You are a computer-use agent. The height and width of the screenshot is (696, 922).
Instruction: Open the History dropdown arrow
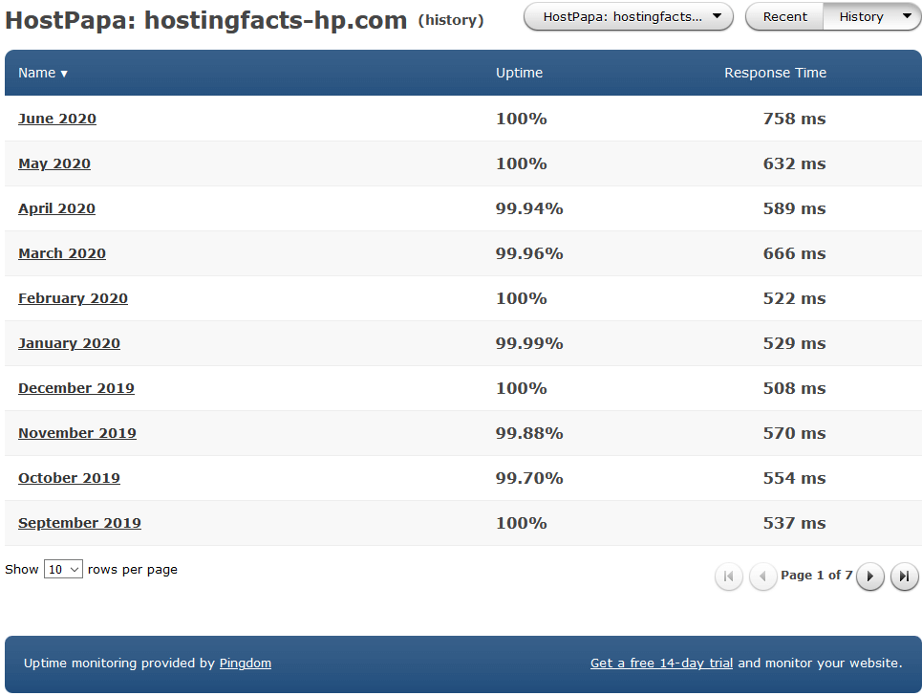pos(907,16)
